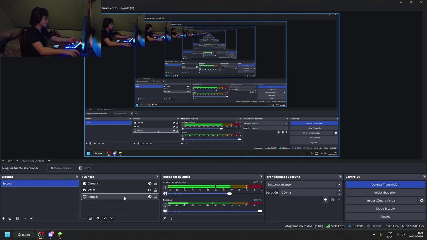The image size is (427, 240).
Task: Toggle lock on Camara source
Action: tap(155, 183)
